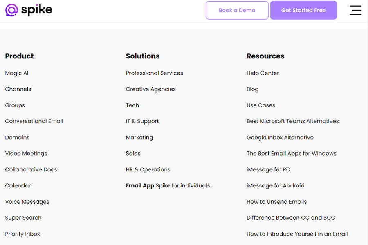Open How to Unsend Emails guide
This screenshot has width=368, height=245.
point(276,202)
